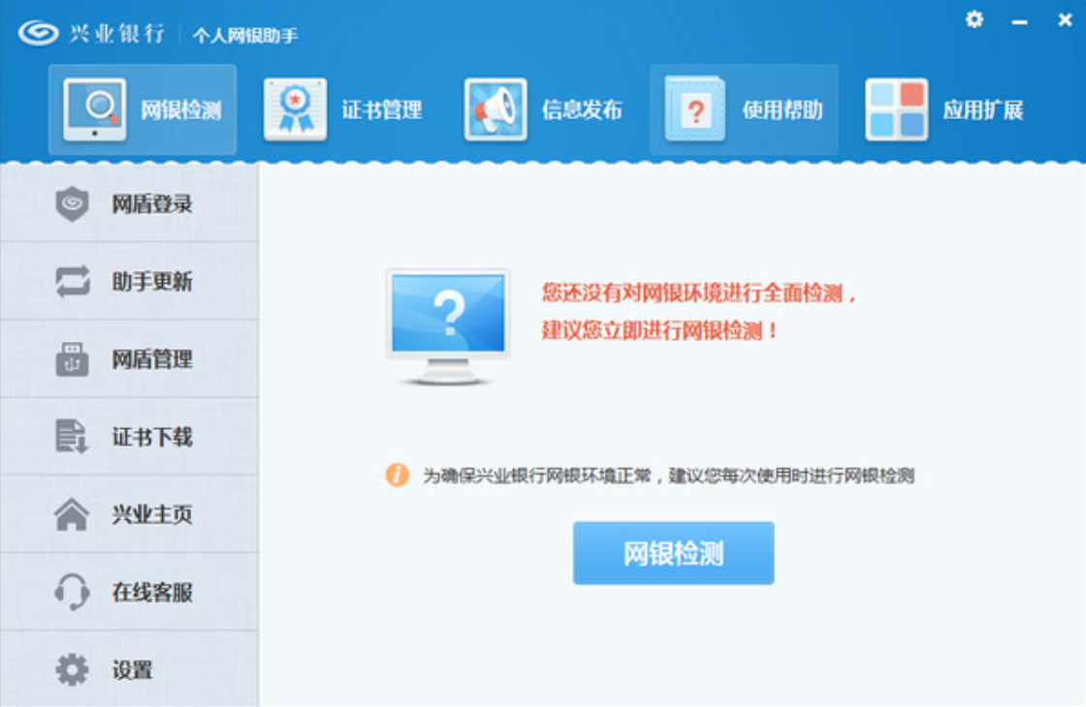Select 助手更新 sidebar text
Screen dimensions: 1086x707
pyautogui.click(x=152, y=282)
